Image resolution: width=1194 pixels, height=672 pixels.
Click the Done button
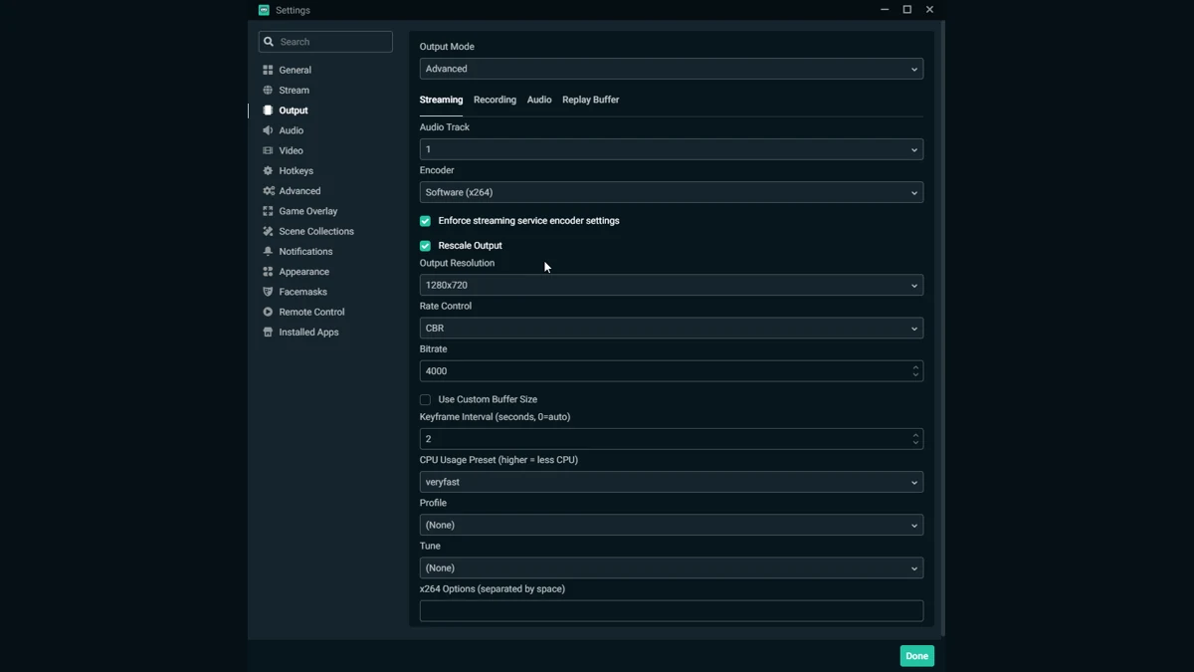click(917, 656)
